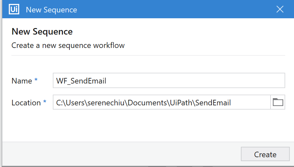
Task: Select the bold "New Sequence" heading
Action: coord(42,32)
